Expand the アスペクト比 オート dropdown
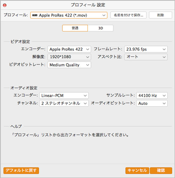The width and height of the screenshot is (175, 178). click(146, 57)
